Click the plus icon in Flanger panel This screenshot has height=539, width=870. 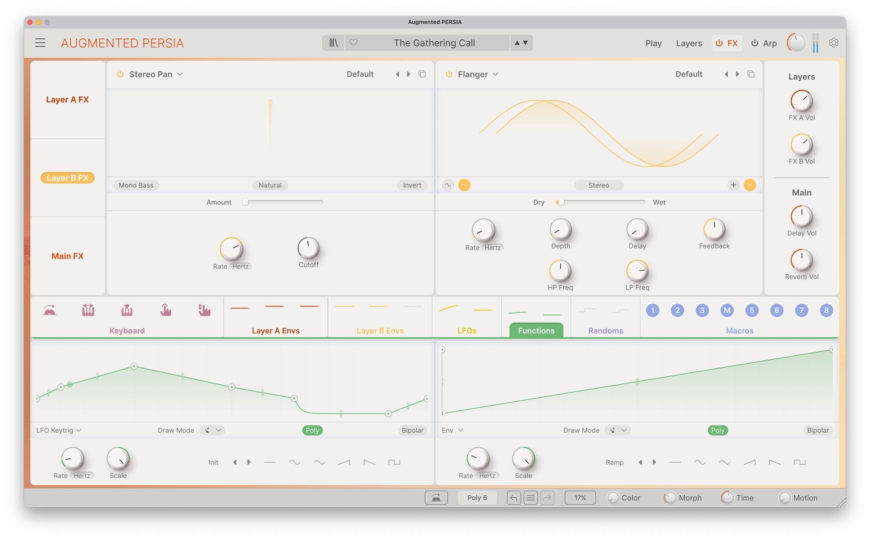[733, 185]
